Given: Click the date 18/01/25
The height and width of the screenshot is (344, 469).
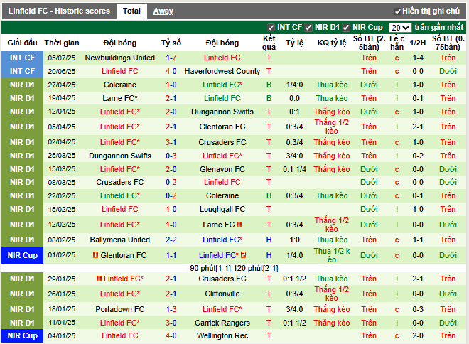Looking at the screenshot, I should coord(62,309).
